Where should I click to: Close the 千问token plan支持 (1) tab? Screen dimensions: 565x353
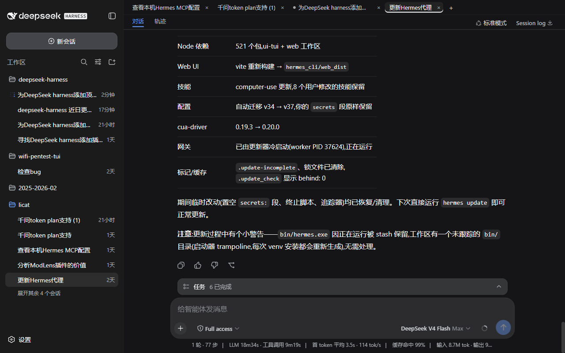pyautogui.click(x=282, y=8)
